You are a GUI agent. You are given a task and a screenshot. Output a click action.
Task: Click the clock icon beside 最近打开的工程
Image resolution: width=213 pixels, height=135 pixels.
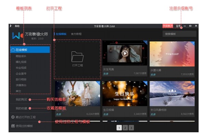13,117
